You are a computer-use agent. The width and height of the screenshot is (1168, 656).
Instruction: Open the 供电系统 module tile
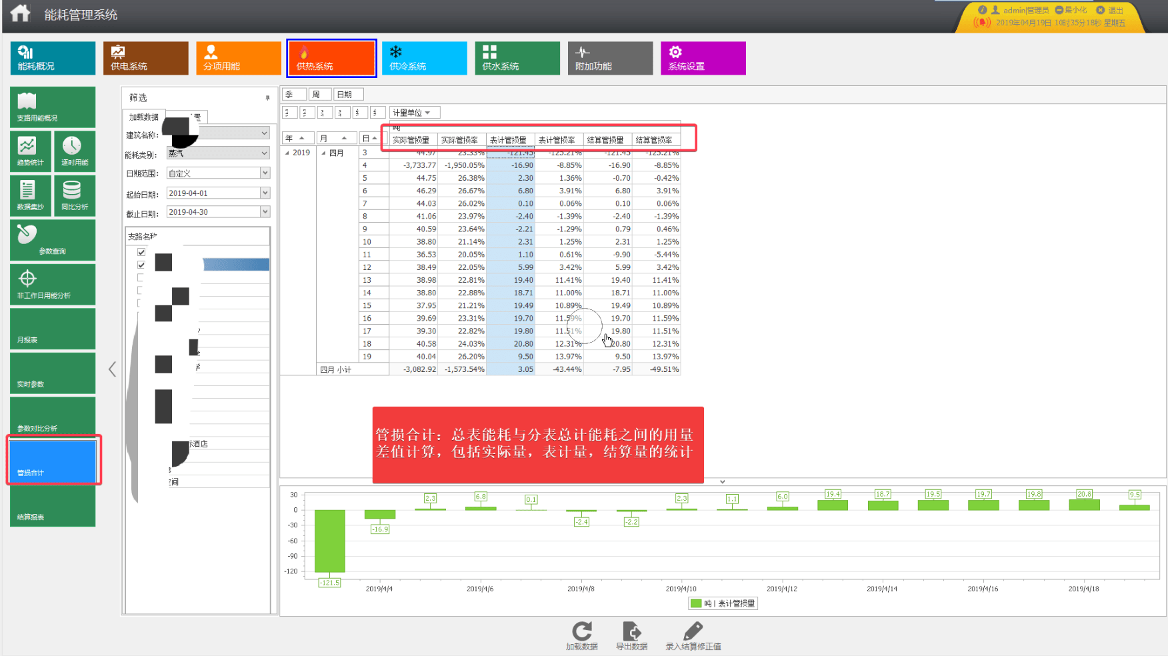[145, 58]
